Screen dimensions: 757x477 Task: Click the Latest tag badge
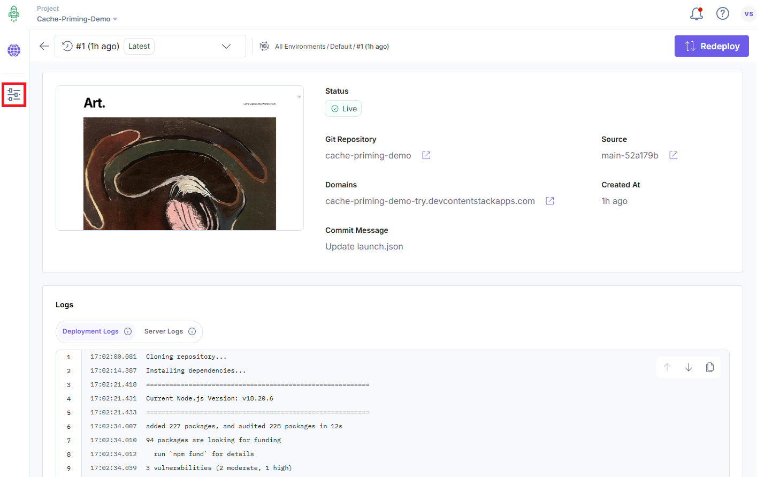pyautogui.click(x=139, y=46)
